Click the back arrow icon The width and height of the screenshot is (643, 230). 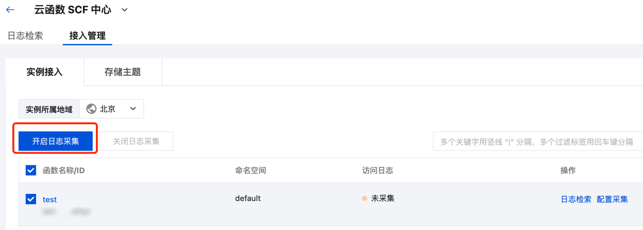click(10, 10)
